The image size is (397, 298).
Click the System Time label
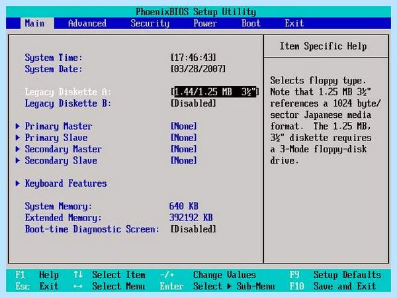tap(54, 57)
